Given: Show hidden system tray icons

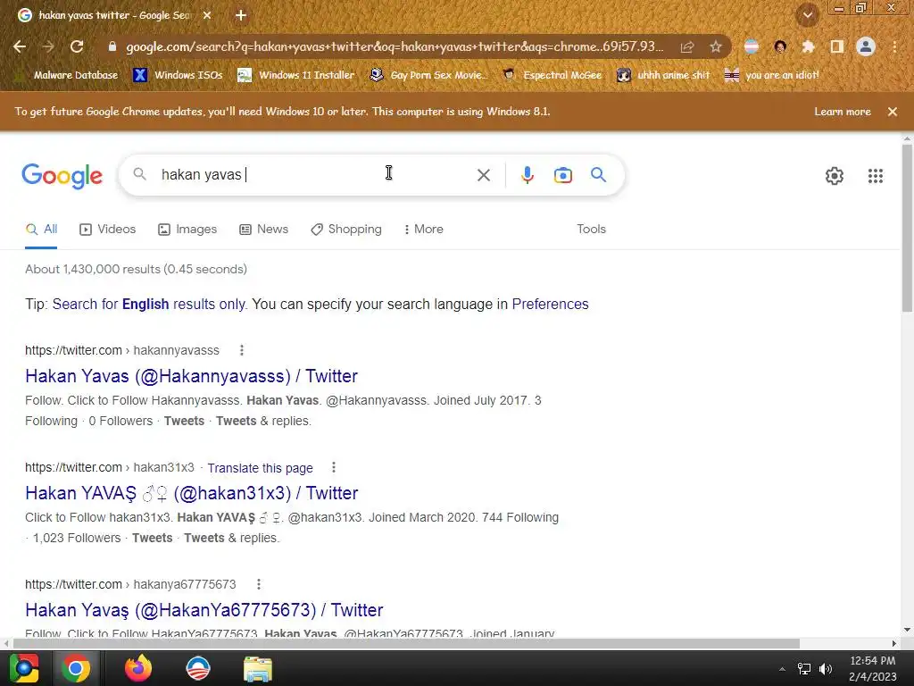Looking at the screenshot, I should point(782,669).
